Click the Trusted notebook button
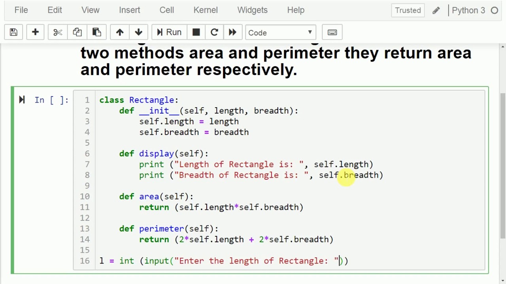 pyautogui.click(x=408, y=10)
